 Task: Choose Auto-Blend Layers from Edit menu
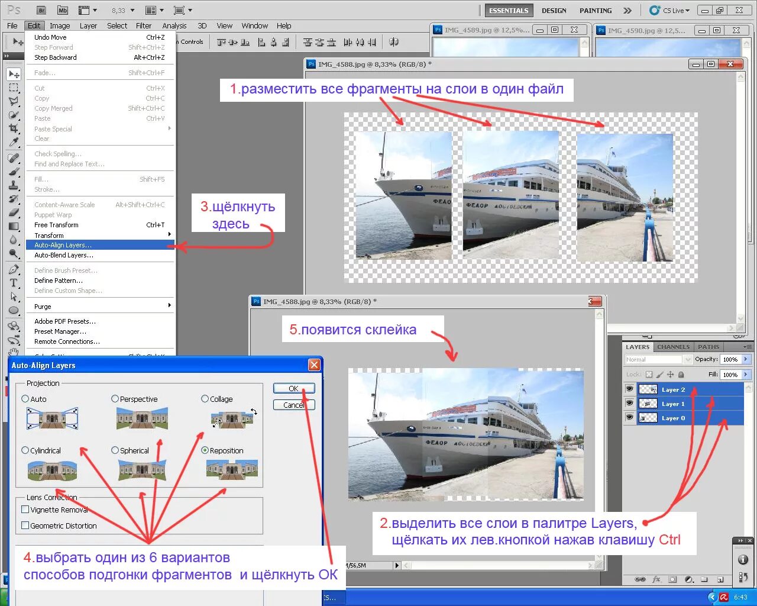[101, 255]
